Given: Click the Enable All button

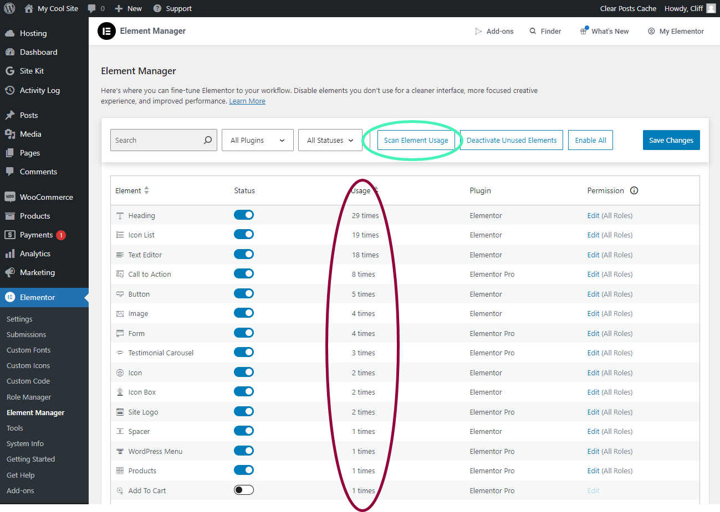Looking at the screenshot, I should point(590,140).
